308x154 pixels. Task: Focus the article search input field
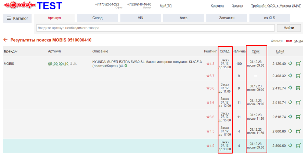(155, 28)
